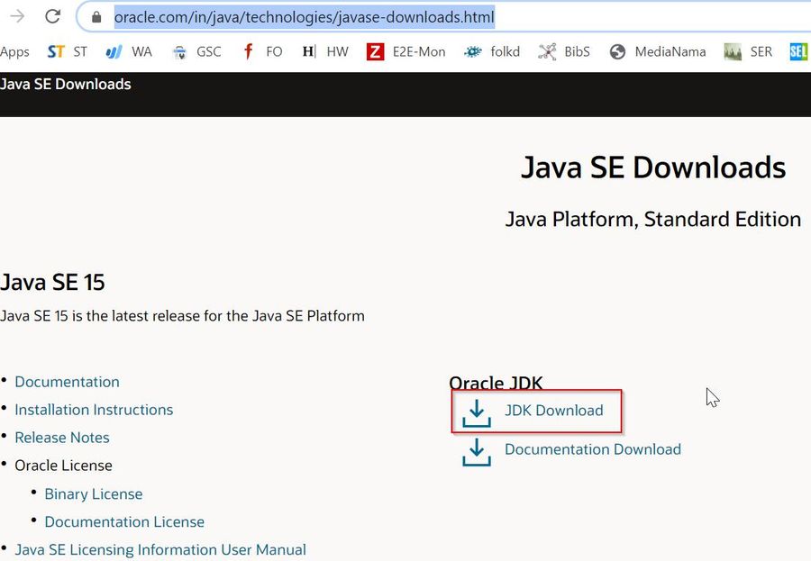Open the Release Notes link

[x=62, y=438]
